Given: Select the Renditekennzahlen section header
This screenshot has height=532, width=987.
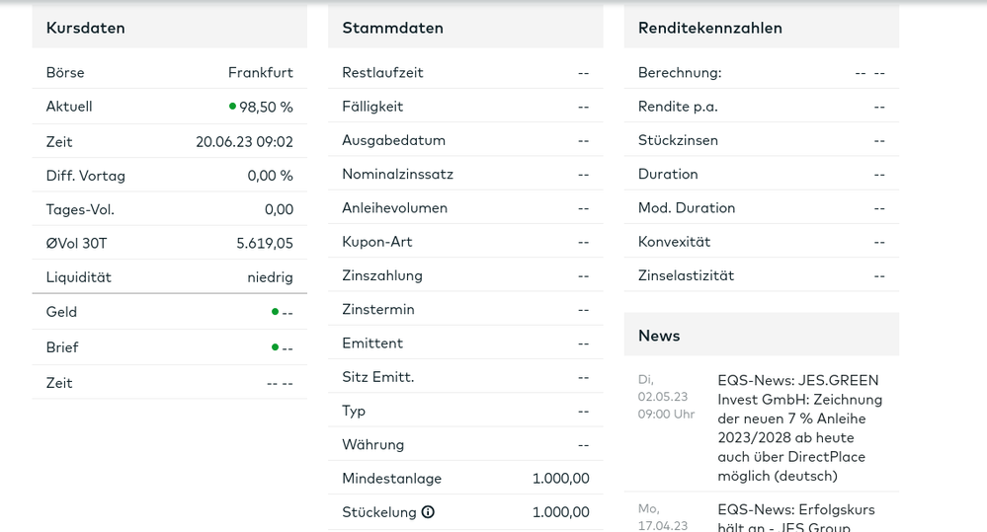Looking at the screenshot, I should click(710, 28).
